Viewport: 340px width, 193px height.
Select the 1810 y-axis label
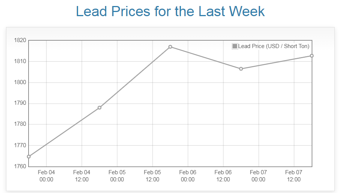click(20, 61)
